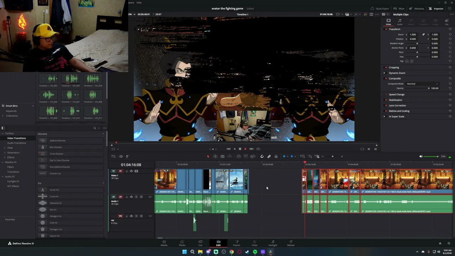Link Zoom X and Y chain icon
This screenshot has width=455, height=256.
423,34
